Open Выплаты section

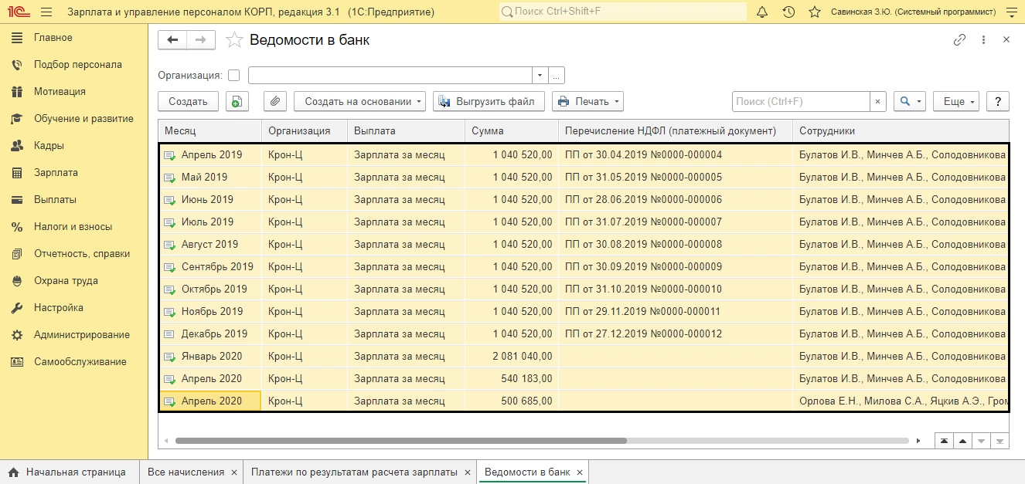(73, 200)
